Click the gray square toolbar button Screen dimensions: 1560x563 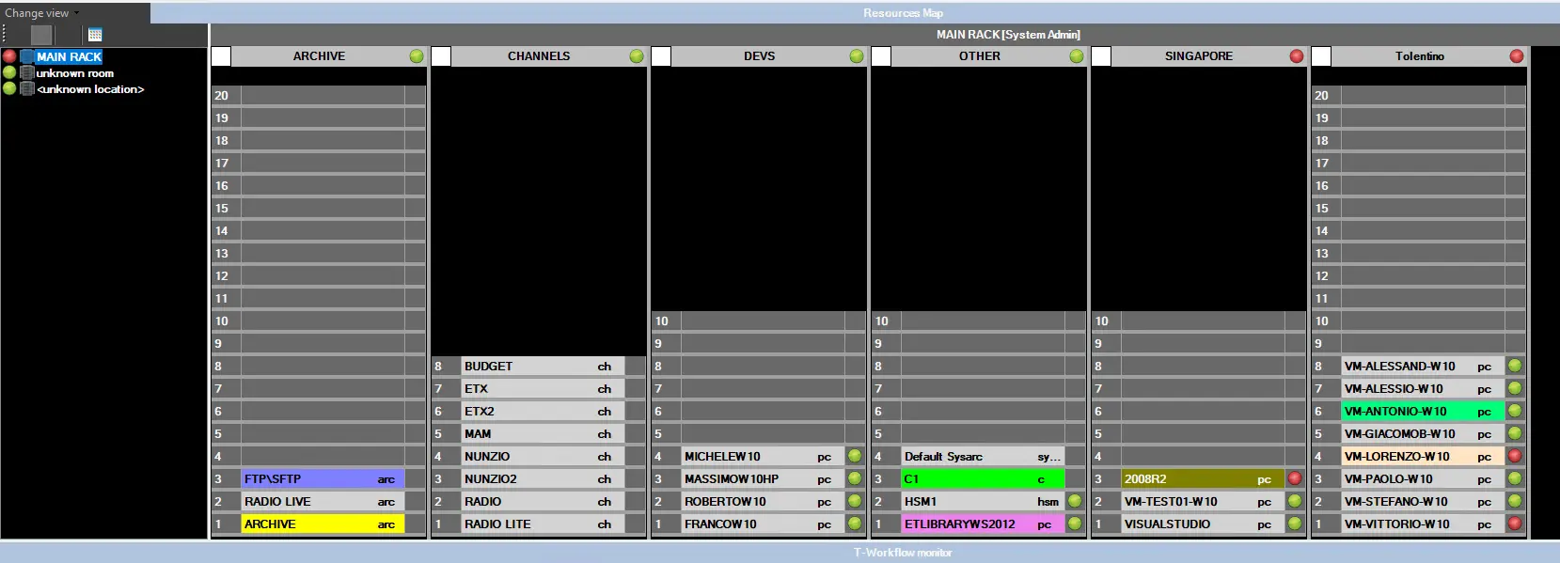tap(41, 35)
